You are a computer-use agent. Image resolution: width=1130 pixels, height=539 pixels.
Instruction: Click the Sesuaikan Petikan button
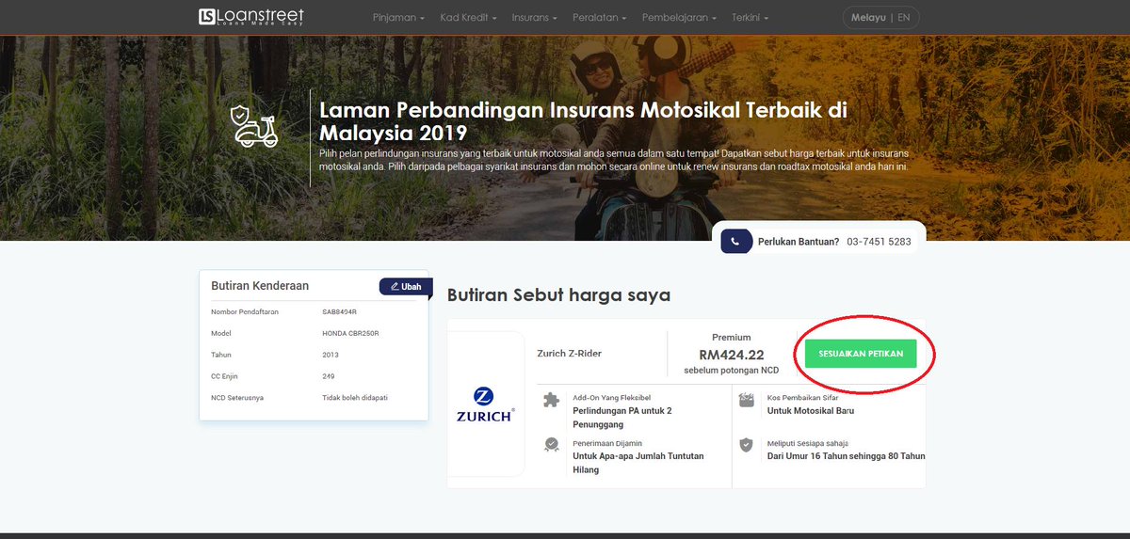(x=861, y=353)
